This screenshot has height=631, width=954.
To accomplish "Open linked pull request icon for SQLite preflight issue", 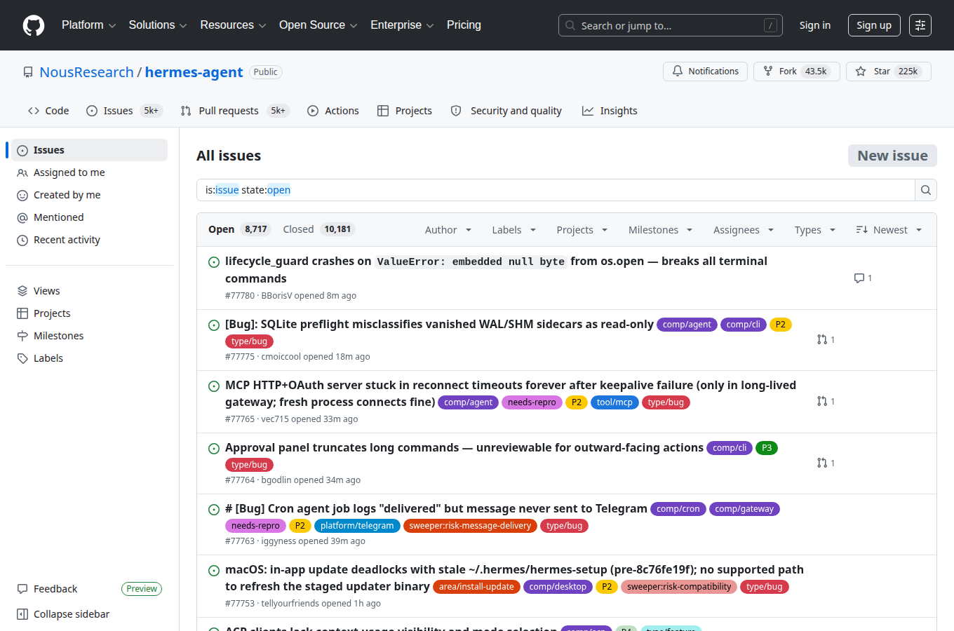I will pos(822,339).
